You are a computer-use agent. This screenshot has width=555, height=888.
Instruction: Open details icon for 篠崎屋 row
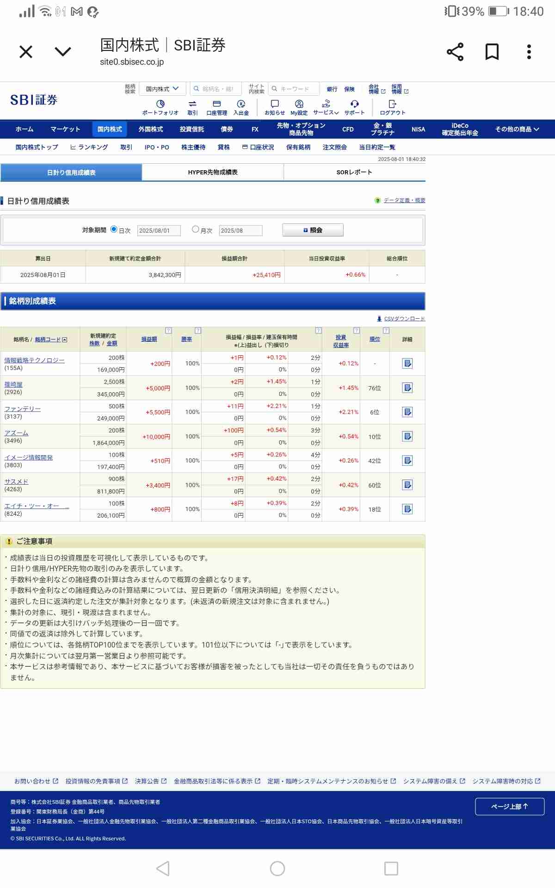(407, 388)
